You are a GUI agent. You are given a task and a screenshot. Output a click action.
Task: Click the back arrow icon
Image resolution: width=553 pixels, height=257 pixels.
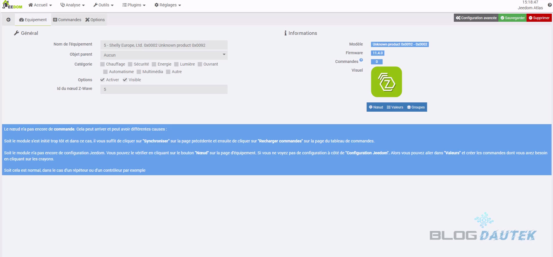coord(8,20)
